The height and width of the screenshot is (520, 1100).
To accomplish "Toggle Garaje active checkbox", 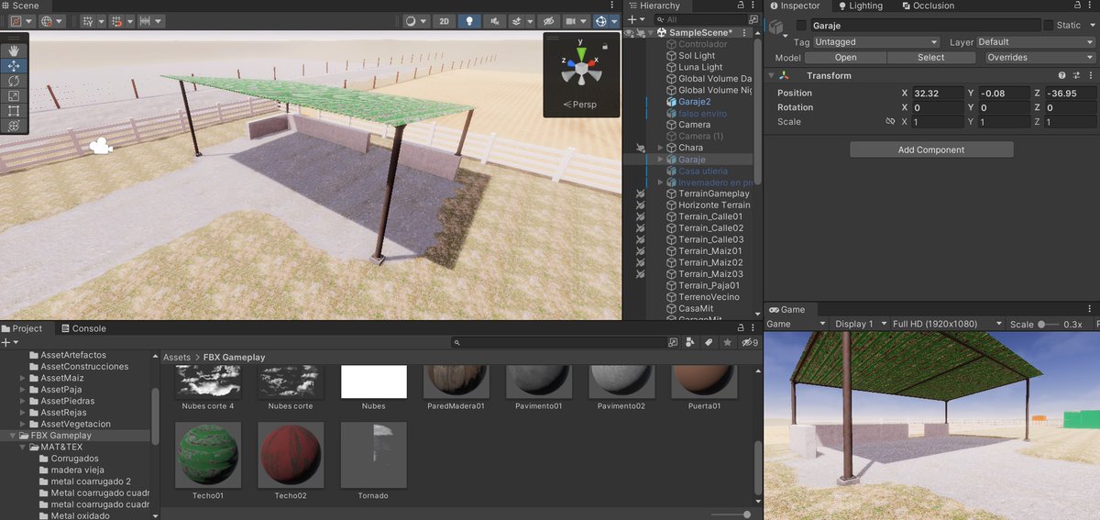I will (x=802, y=26).
